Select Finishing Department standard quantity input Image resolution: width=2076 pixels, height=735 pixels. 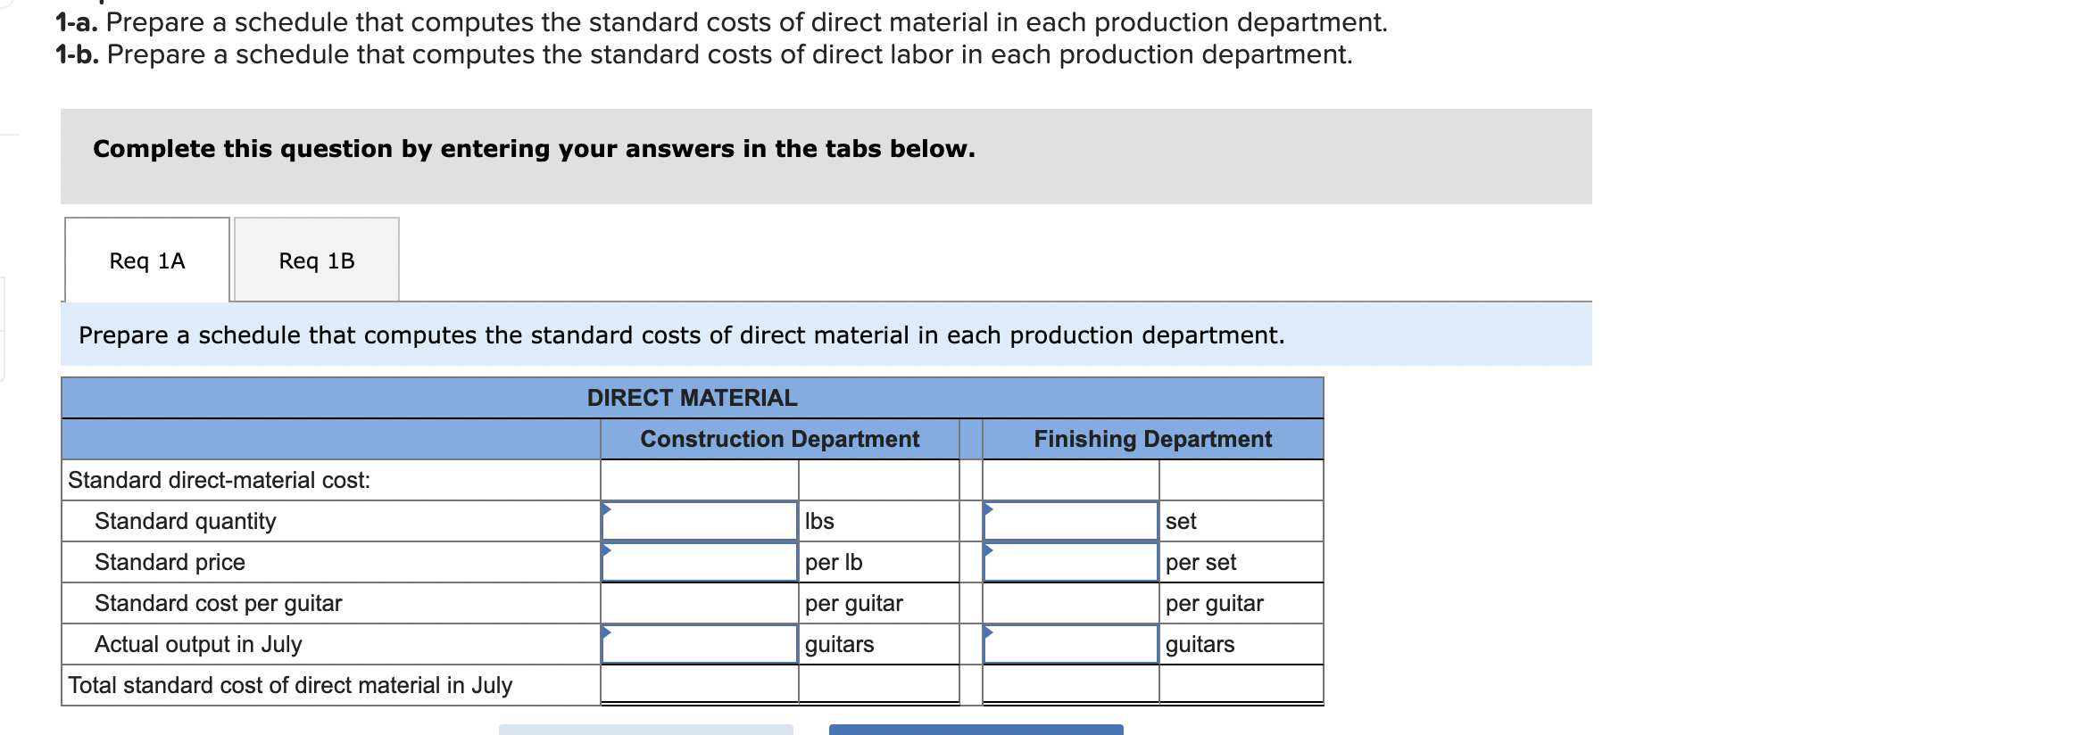point(1070,521)
